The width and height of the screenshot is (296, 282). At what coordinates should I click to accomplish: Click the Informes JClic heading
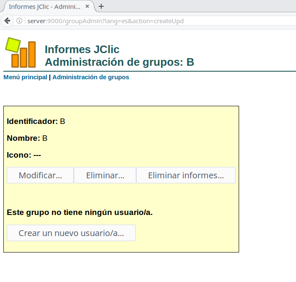click(x=82, y=49)
